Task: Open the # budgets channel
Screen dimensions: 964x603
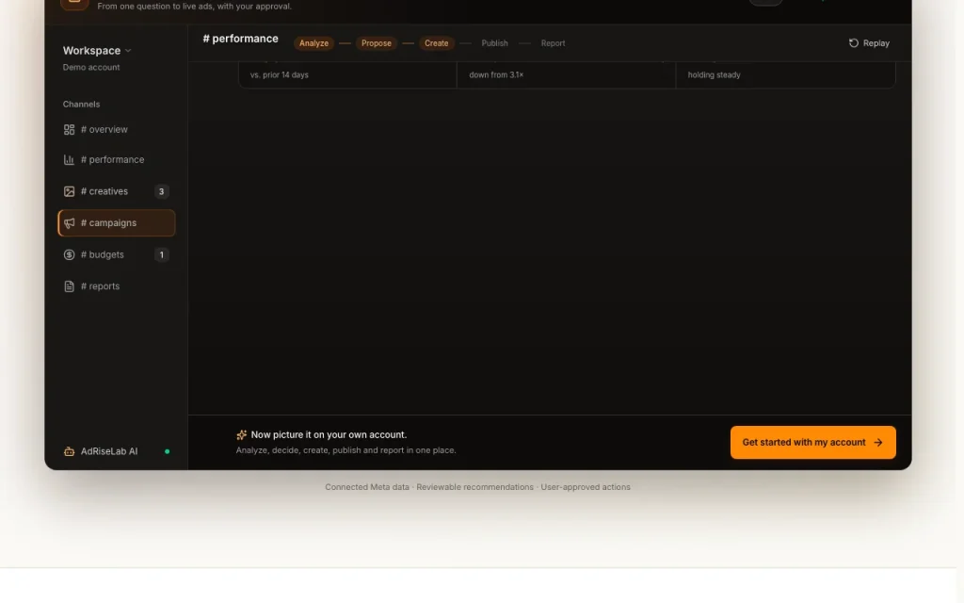Action: point(116,254)
